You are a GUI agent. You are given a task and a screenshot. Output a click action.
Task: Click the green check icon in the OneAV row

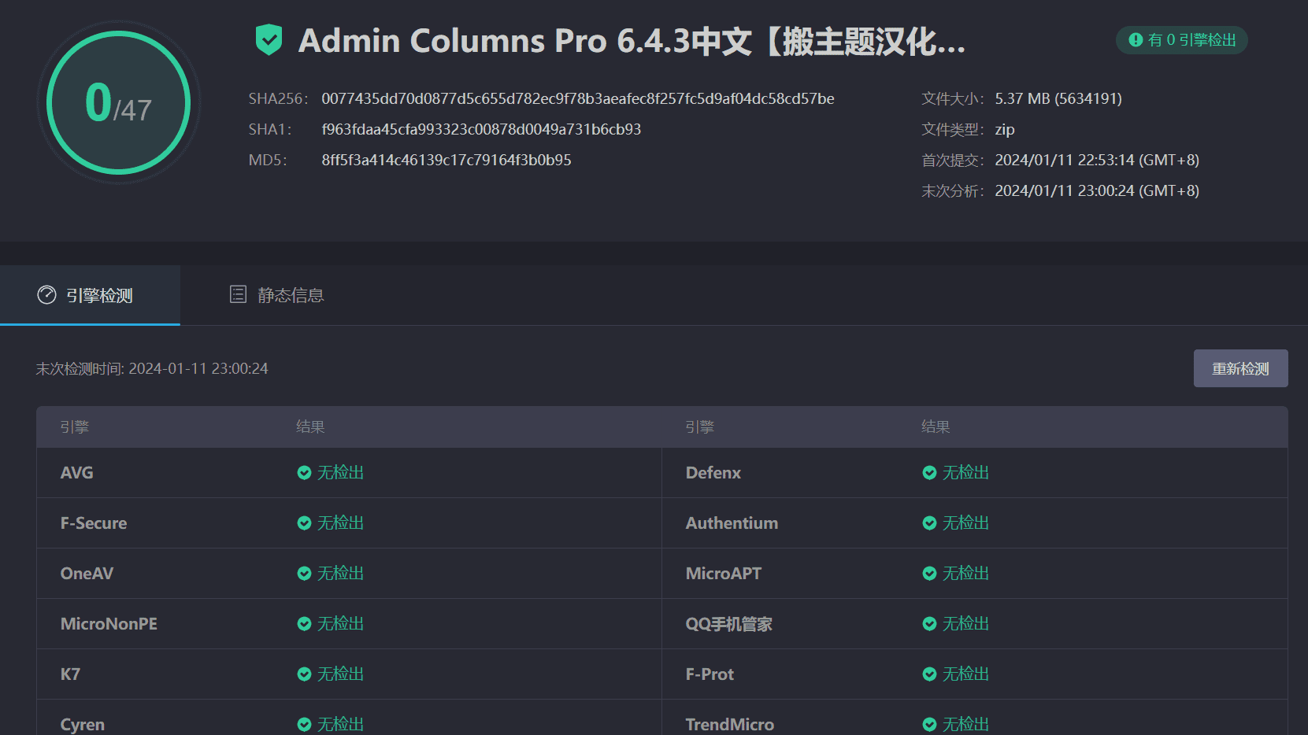[x=304, y=574]
